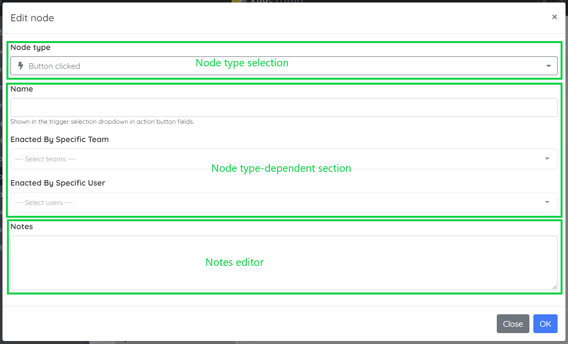Click the Edit node dialog title

[x=33, y=18]
